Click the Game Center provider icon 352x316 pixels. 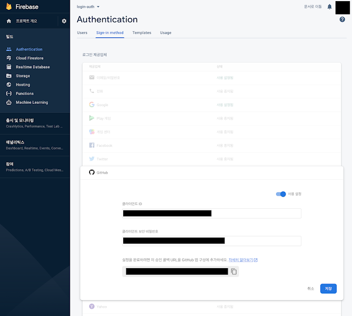[x=92, y=132]
